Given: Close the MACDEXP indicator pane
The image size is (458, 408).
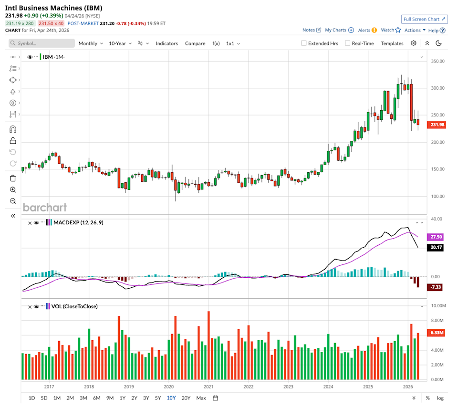Looking at the screenshot, I should coord(30,222).
